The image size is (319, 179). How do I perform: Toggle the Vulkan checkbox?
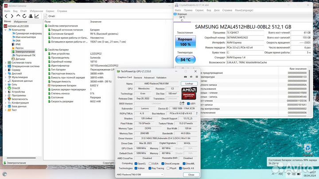(x=136, y=168)
